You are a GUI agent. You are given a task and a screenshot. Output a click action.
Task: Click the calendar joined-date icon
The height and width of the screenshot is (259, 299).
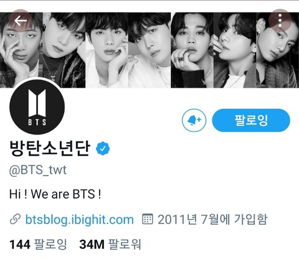[x=148, y=219]
